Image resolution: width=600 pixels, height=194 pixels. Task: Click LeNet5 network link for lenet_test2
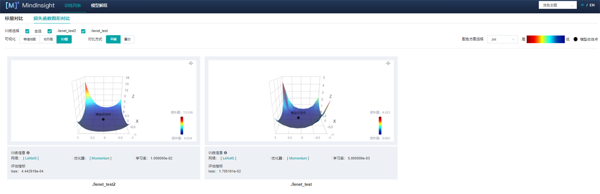point(31,158)
